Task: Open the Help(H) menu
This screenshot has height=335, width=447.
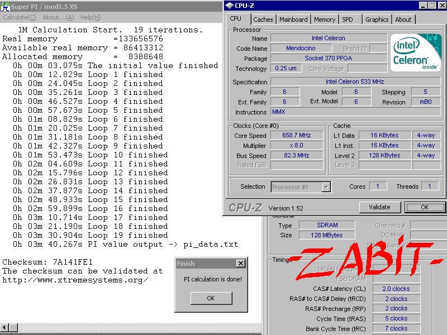Action: (91, 17)
